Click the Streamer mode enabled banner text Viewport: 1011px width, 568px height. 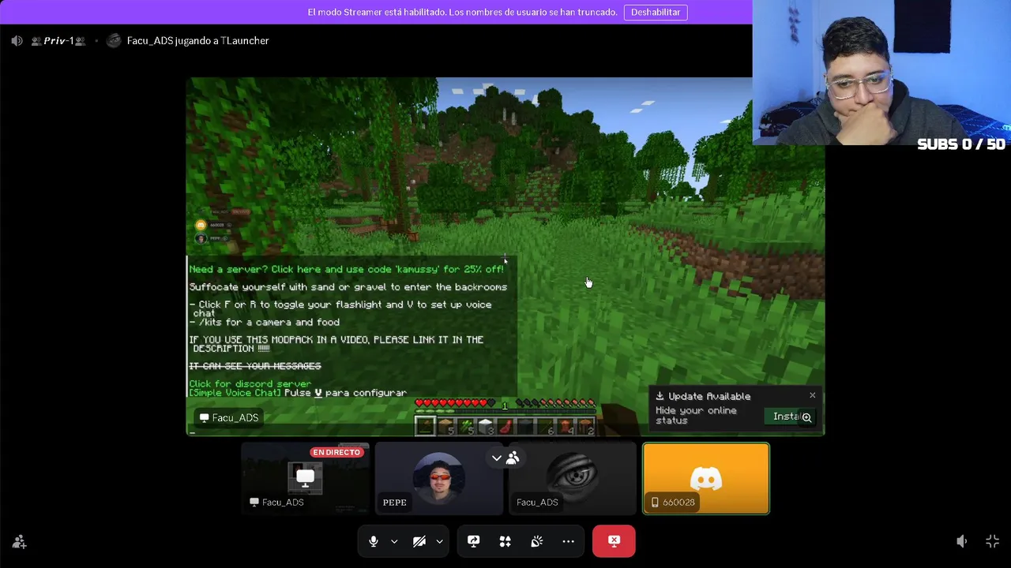click(x=462, y=12)
